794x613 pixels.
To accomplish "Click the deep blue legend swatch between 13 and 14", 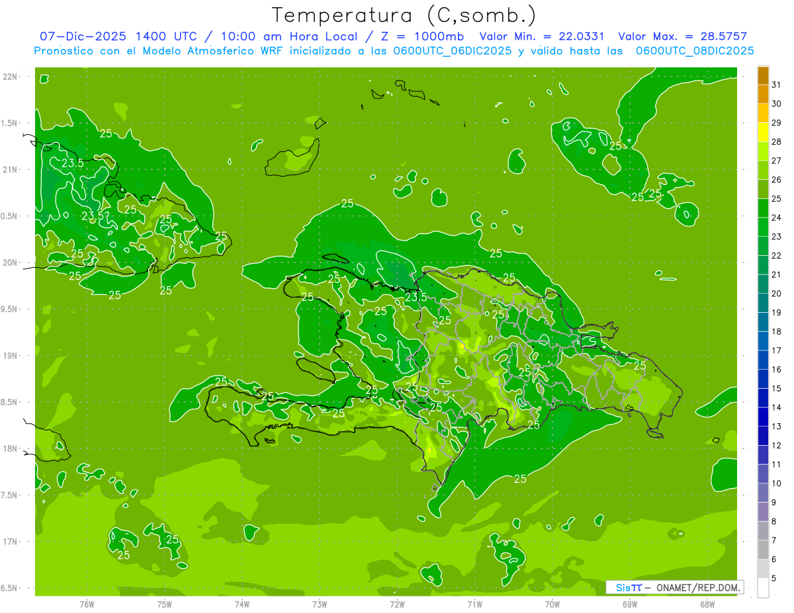I will click(763, 417).
